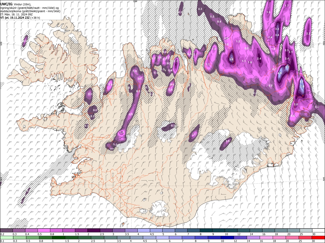Click the 5.7 snowfall value in the east
Viewport: 325px width, 243px height.
pos(302,82)
